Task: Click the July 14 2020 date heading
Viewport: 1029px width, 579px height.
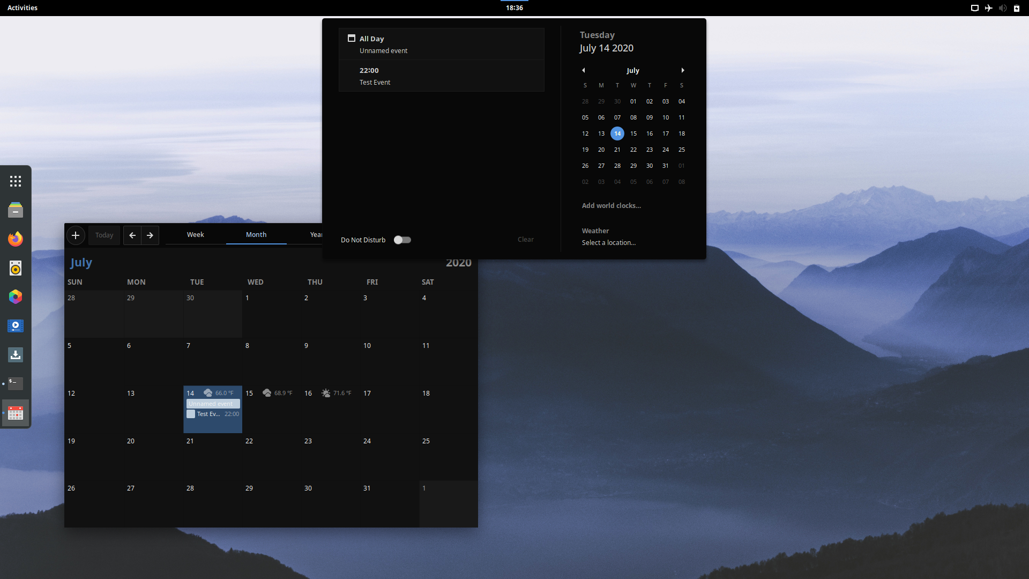Action: [606, 48]
